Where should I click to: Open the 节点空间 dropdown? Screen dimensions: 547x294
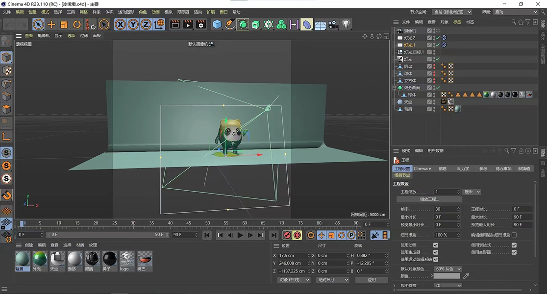tap(452, 12)
